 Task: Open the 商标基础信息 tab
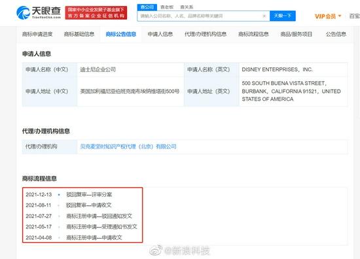tap(79, 34)
